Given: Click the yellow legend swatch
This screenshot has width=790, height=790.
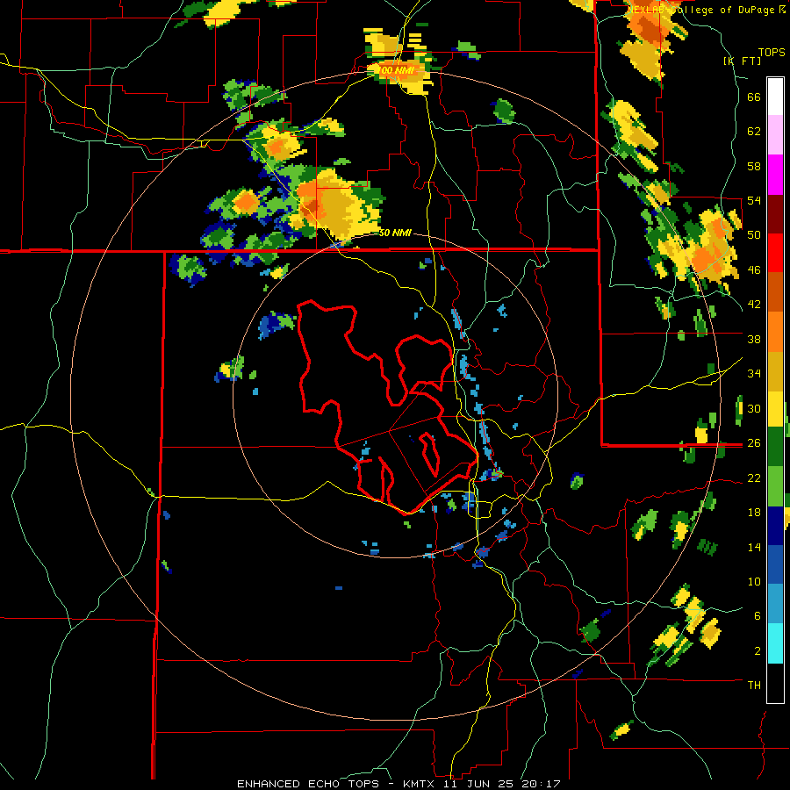Looking at the screenshot, I should click(x=775, y=408).
